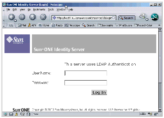This screenshot has width=164, height=118.
Task: Click the Netscape icon in the title bar
Action: [4, 5]
